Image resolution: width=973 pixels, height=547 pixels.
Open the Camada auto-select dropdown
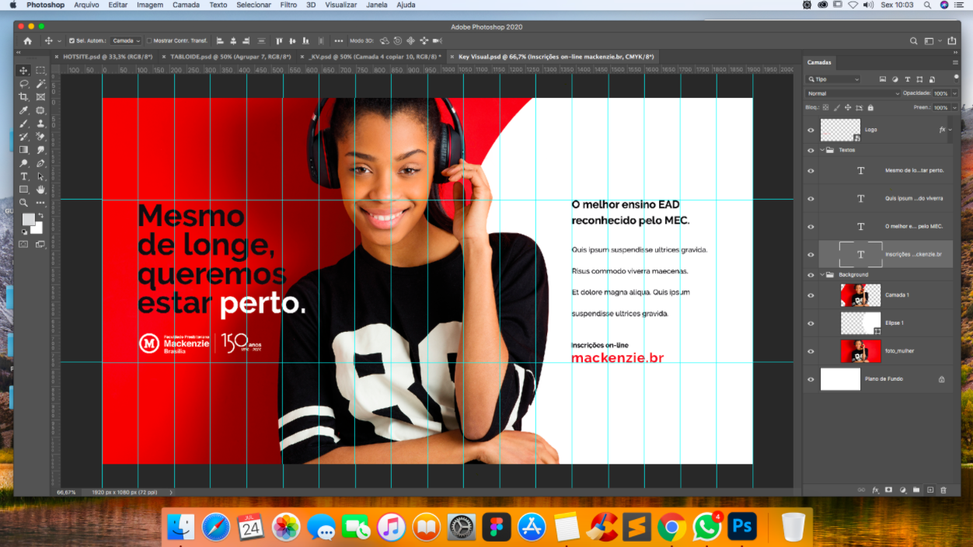[x=126, y=41]
